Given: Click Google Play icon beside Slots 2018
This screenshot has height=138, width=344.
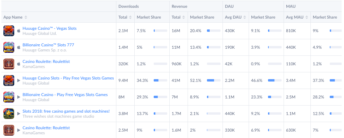Looking at the screenshot, I should 19,114.
